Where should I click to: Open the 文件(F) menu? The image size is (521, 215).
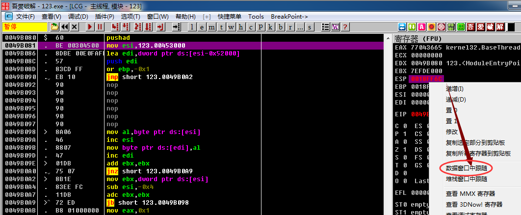click(26, 17)
